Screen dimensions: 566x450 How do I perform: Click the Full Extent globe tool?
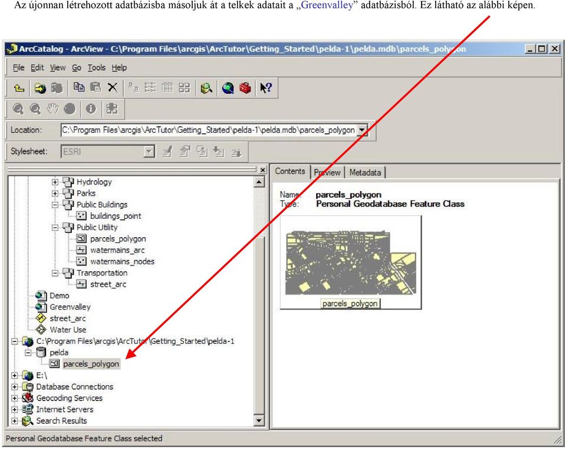(x=70, y=109)
